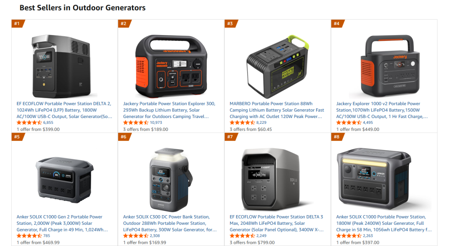The width and height of the screenshot is (451, 246).
Task: Open the EcoFlow DELTA 2 product image
Action: click(x=61, y=66)
